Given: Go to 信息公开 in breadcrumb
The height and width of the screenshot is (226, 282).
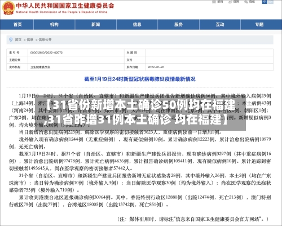Looking at the screenshot, I should (x=45, y=39).
